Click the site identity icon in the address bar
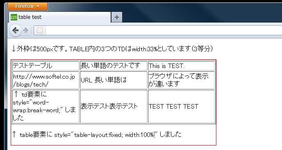Image resolution: width=282 pixels, height=150 pixels. tap(40, 30)
